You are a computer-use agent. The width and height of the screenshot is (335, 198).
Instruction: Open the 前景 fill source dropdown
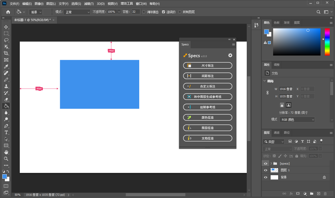pos(36,12)
